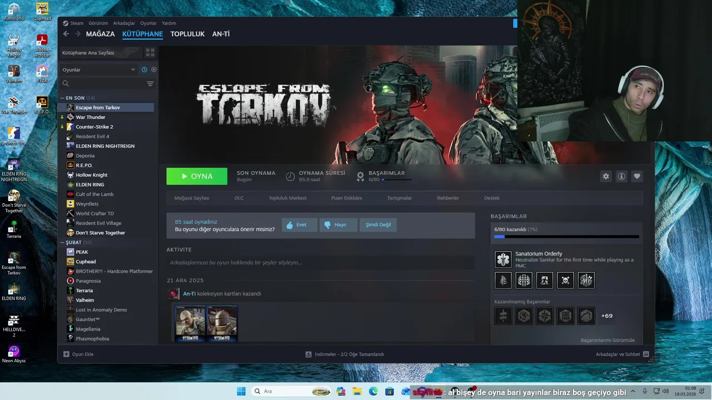Open Puan Dükkânı link
Image resolution: width=712 pixels, height=400 pixels.
pos(347,198)
